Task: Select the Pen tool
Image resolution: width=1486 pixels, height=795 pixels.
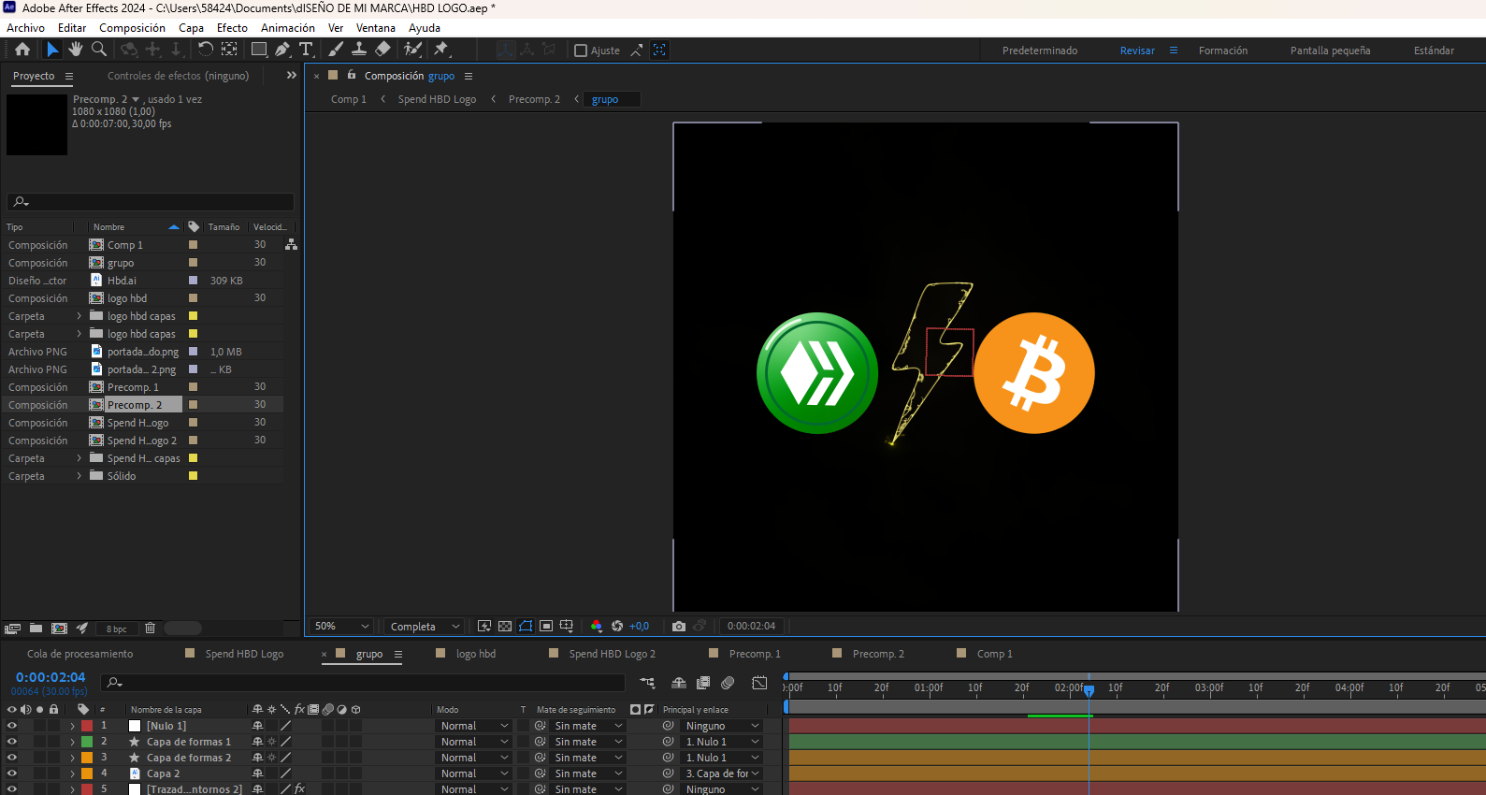Action: [x=282, y=50]
